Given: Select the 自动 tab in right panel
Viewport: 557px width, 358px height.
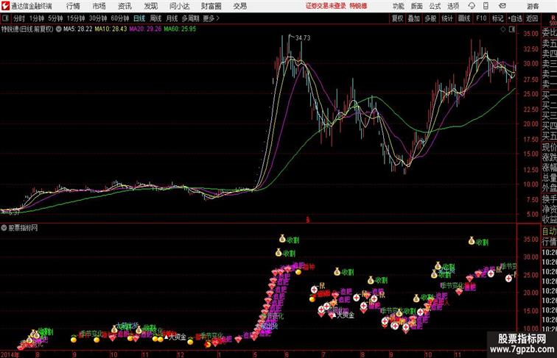Looking at the screenshot, I should click(549, 232).
